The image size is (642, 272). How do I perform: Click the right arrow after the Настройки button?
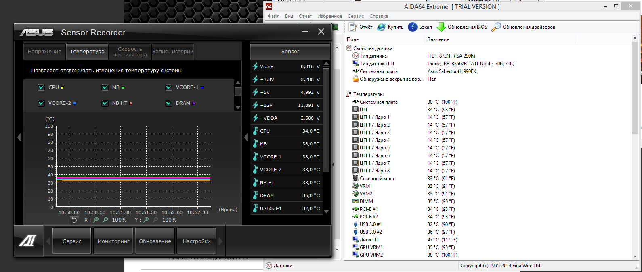click(x=220, y=241)
